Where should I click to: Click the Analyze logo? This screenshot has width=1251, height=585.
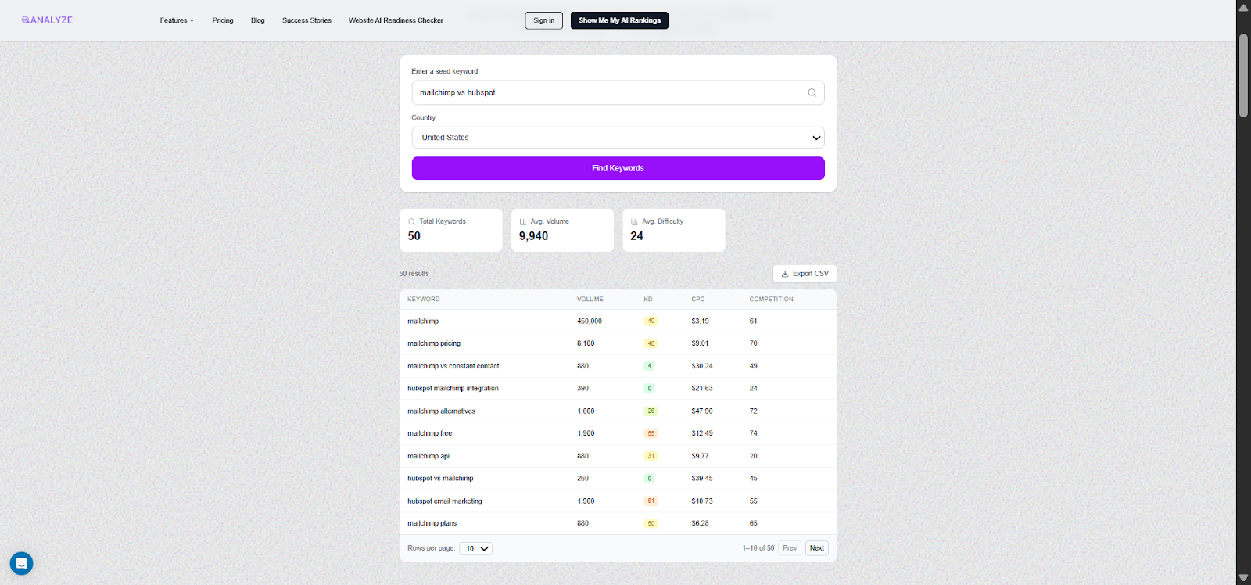(x=47, y=20)
